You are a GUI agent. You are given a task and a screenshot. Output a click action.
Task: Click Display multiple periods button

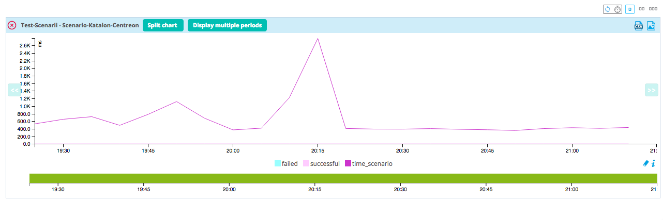(x=227, y=25)
